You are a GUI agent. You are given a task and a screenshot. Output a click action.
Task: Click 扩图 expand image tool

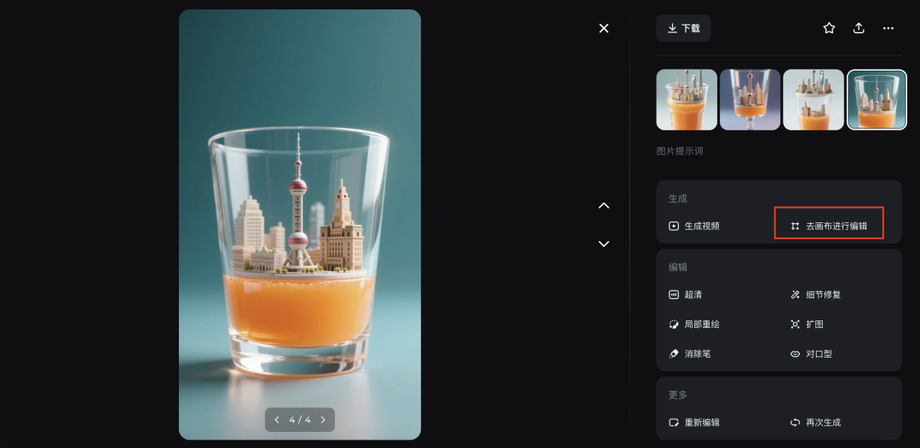pyautogui.click(x=807, y=325)
